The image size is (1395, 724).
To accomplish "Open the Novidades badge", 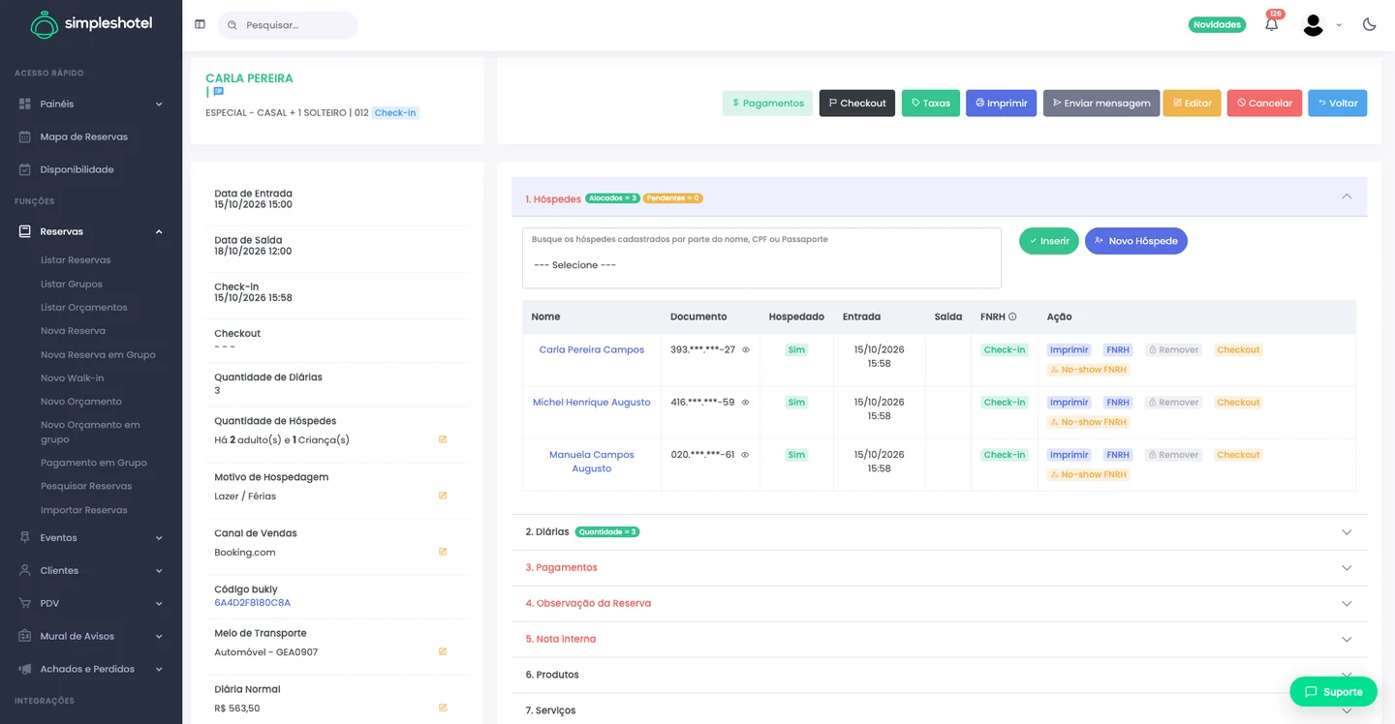I will pyautogui.click(x=1217, y=25).
